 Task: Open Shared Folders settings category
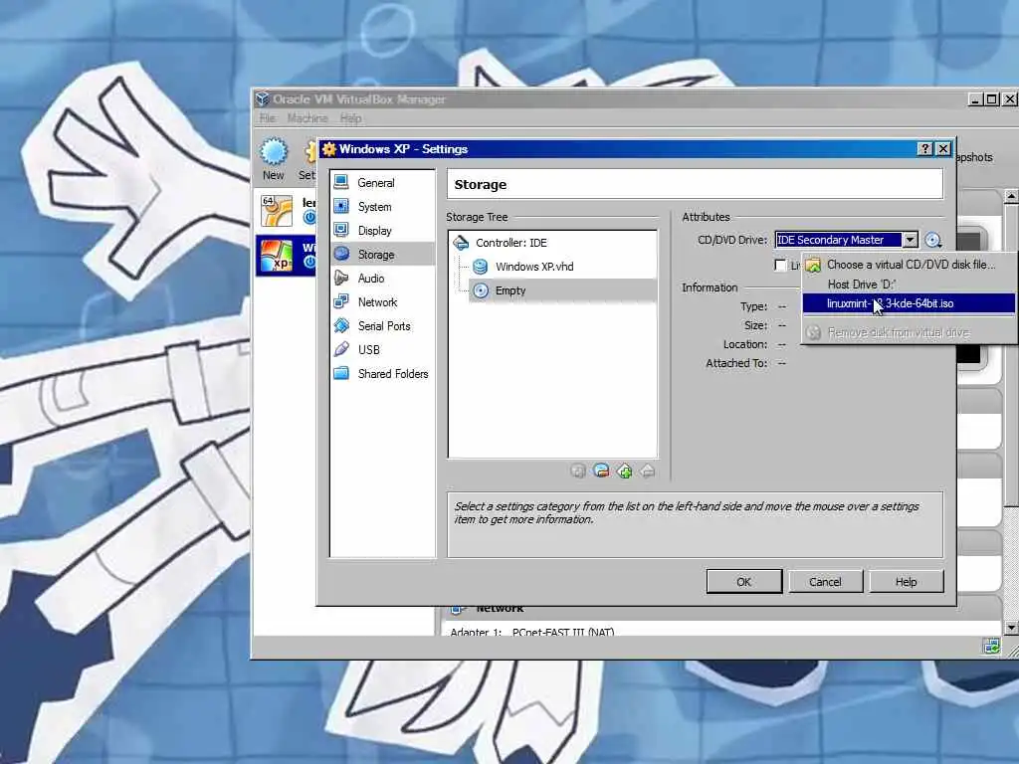(x=382, y=374)
